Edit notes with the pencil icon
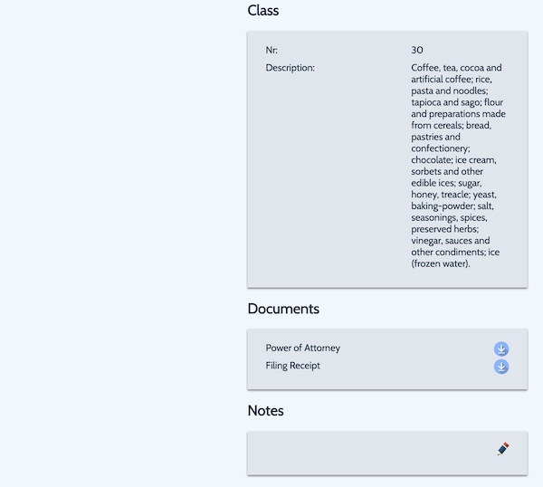This screenshot has height=487, width=543. [503, 449]
